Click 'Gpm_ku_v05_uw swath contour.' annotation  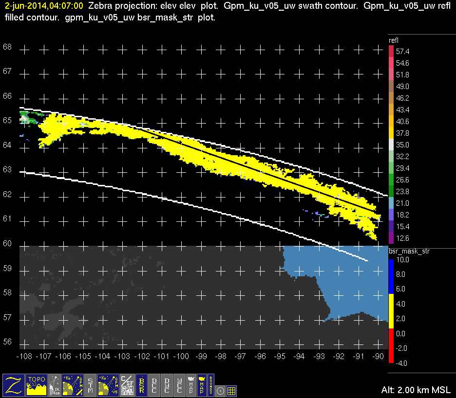point(291,6)
